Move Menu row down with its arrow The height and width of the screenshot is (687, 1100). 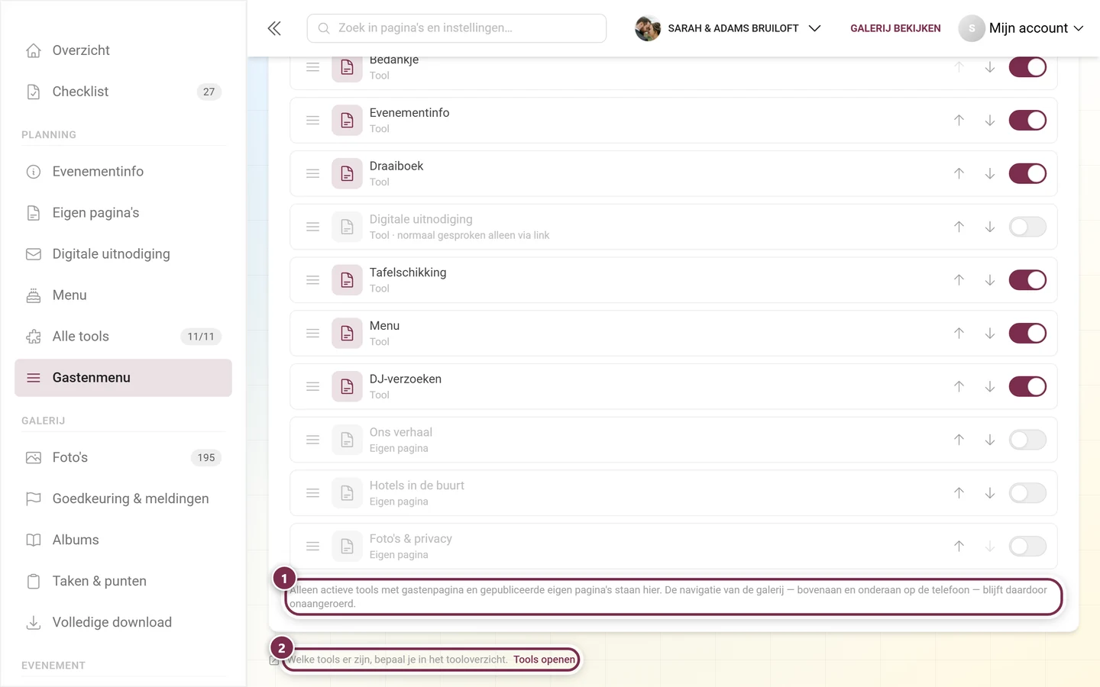coord(989,334)
